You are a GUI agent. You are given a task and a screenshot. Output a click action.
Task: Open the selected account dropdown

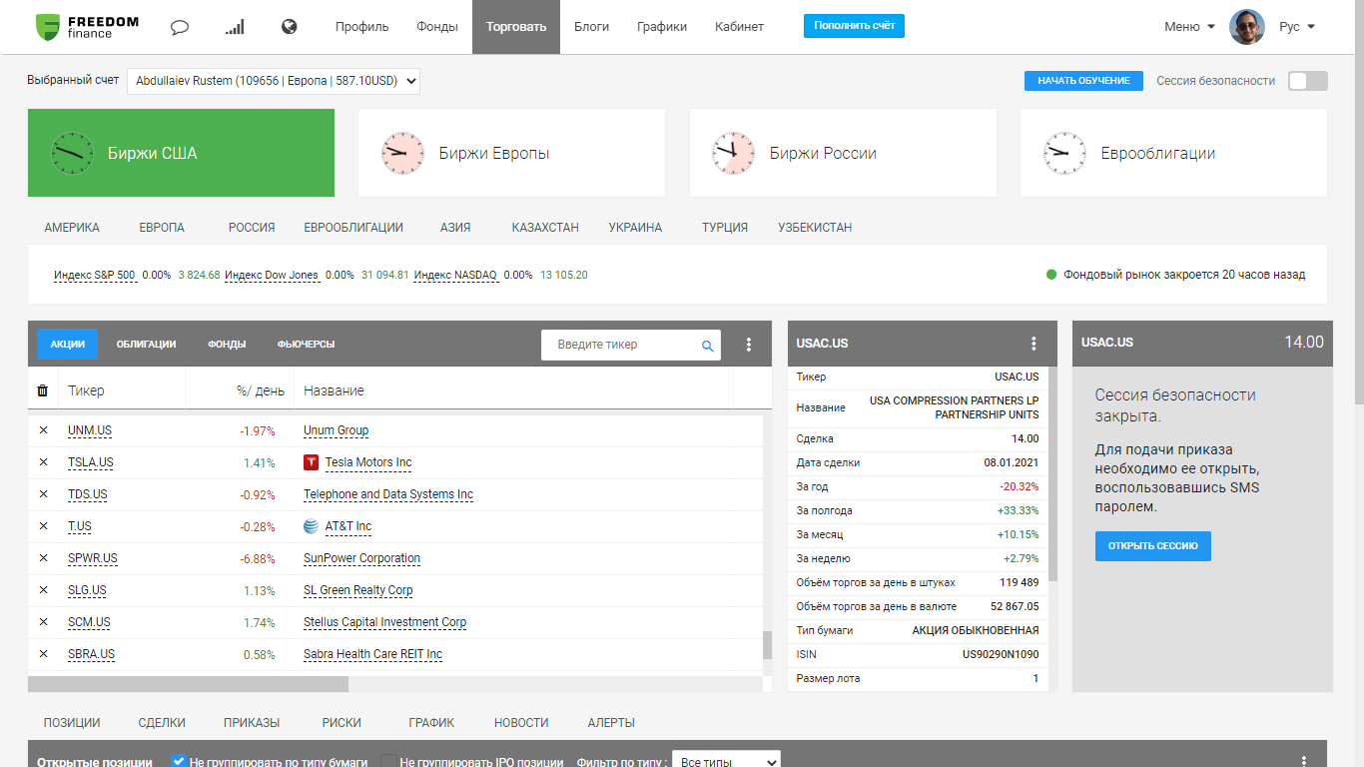point(274,81)
